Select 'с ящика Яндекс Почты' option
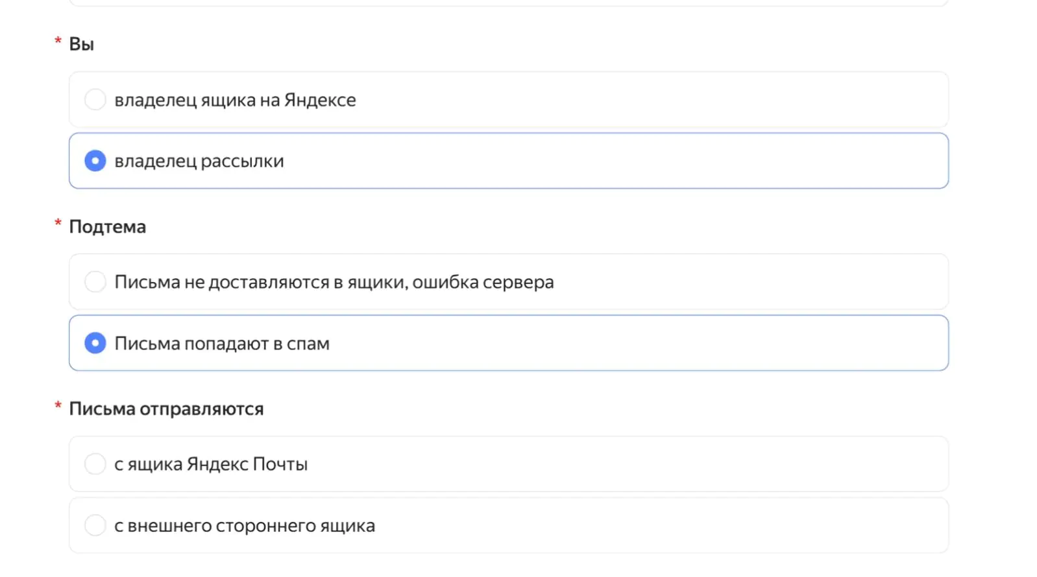This screenshot has height=577, width=1037. (508, 464)
